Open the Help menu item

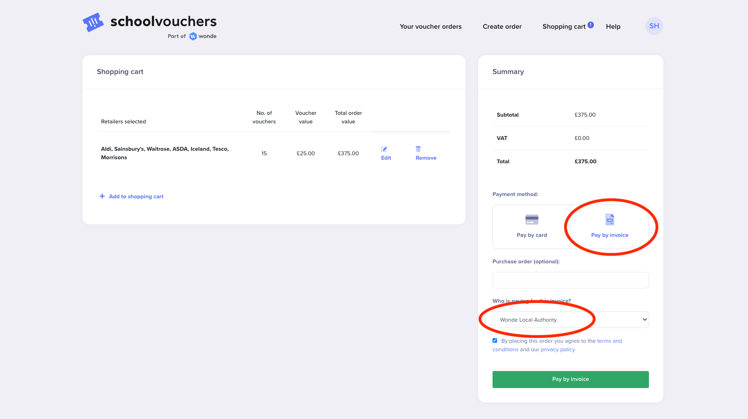[x=613, y=26]
